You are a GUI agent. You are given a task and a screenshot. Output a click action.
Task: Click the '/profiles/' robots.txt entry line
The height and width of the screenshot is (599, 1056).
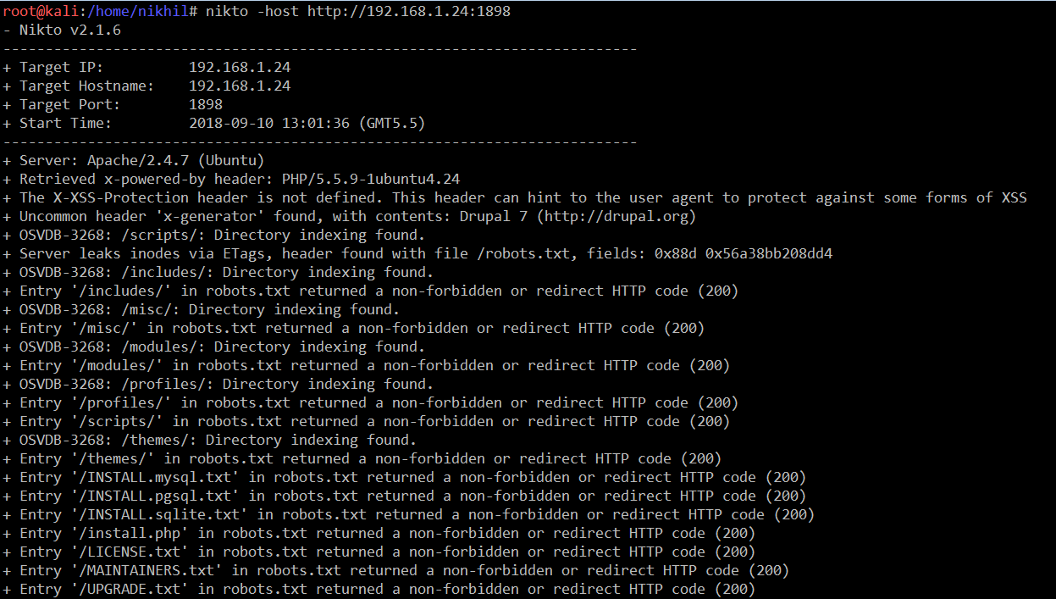click(379, 402)
